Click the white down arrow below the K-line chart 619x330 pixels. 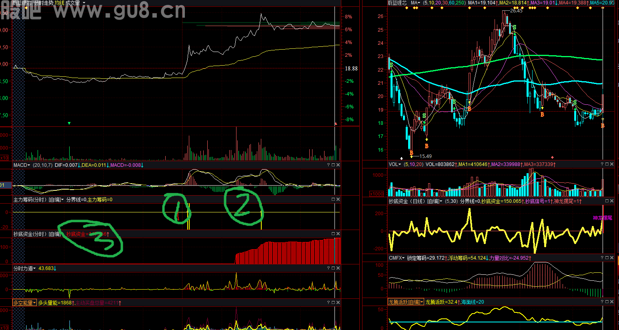402,158
